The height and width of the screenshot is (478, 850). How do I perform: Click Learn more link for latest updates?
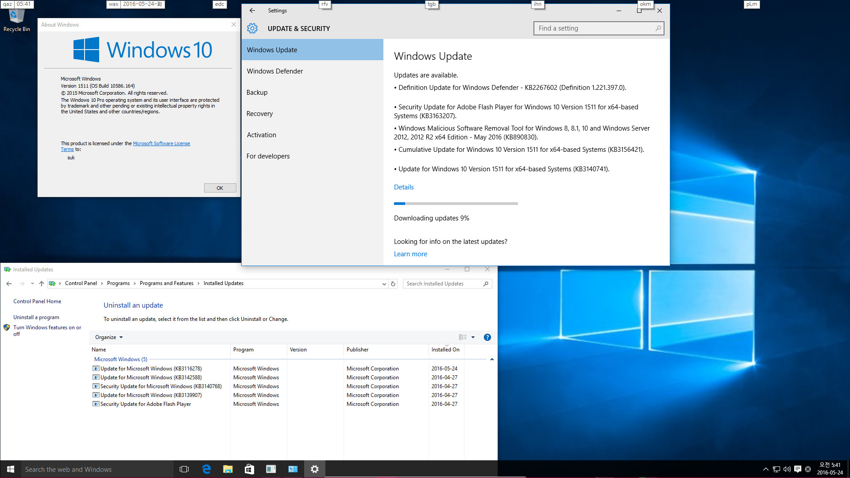point(410,253)
